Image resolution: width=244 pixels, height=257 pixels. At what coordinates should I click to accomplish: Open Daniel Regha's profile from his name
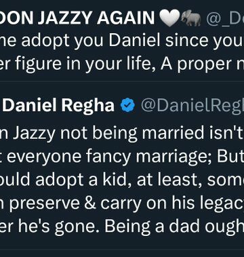tap(58, 105)
